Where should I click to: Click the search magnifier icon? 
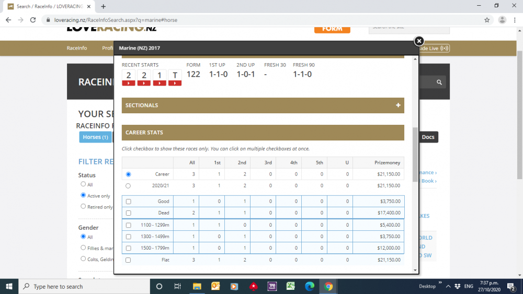[x=440, y=82]
